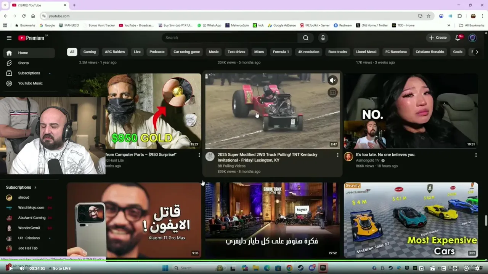488x274 pixels.
Task: Open the Chrome extensions puzzle icon
Action: click(459, 16)
